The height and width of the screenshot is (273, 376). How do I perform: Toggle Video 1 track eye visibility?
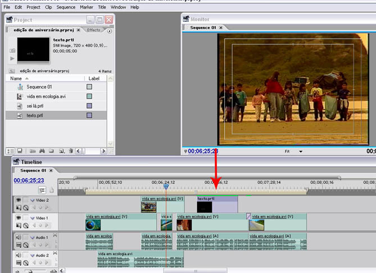point(19,218)
